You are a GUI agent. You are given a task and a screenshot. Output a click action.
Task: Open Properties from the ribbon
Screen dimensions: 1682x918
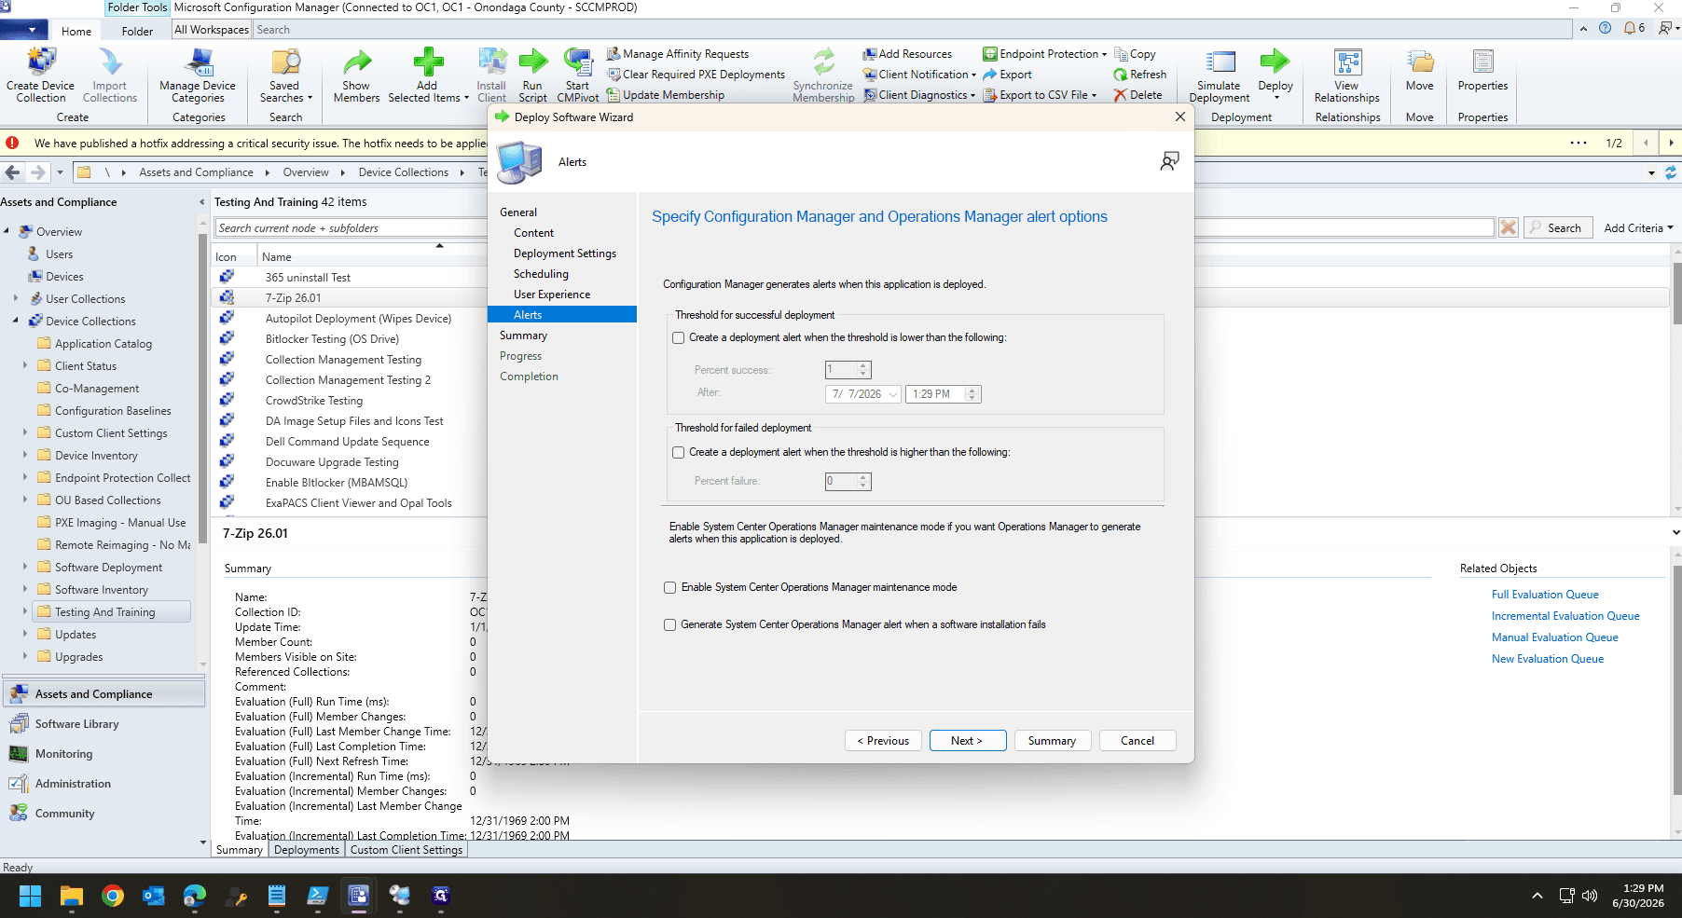(1482, 70)
